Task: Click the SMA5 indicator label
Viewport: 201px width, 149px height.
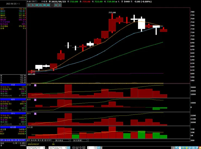Action: [2, 9]
